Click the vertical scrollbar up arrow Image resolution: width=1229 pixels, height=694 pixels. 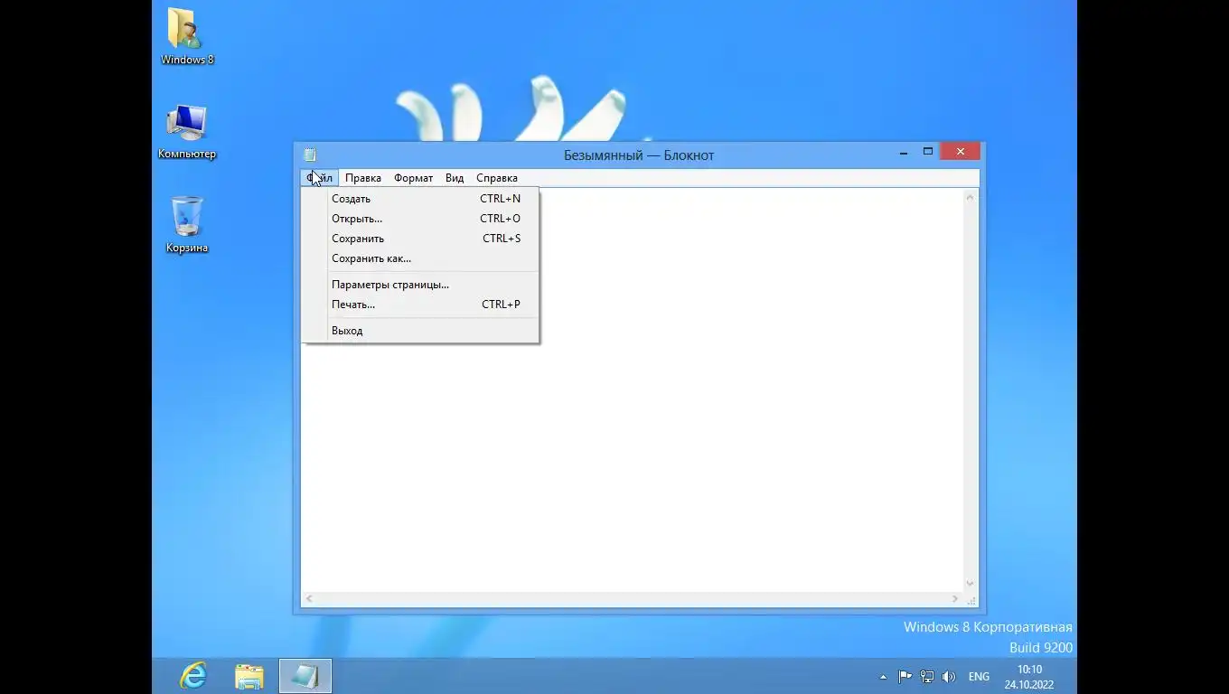click(x=971, y=197)
